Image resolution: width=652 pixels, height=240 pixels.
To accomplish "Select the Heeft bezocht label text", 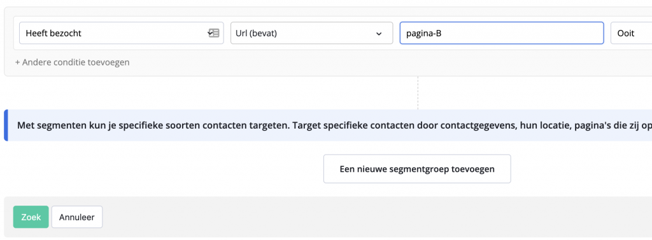I will click(53, 34).
